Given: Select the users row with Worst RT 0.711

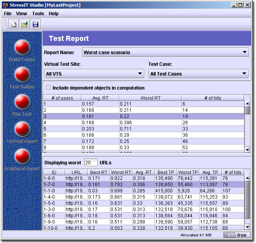Looking at the screenshot, I should click(144, 129).
